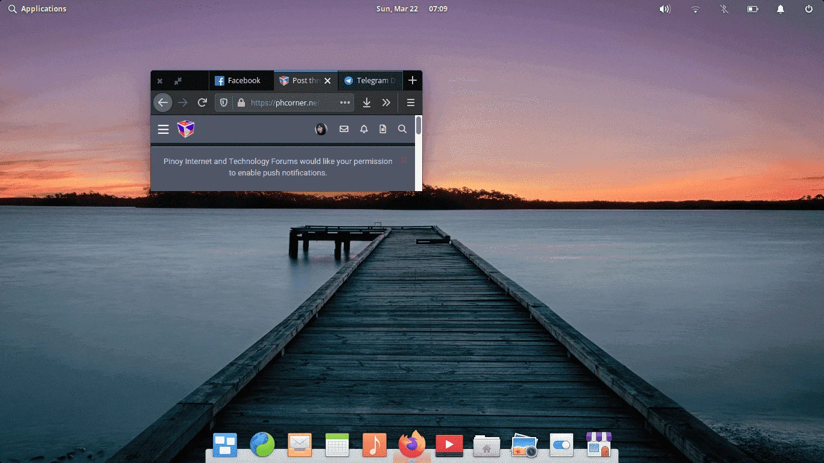The height and width of the screenshot is (463, 824).
Task: Open the sound volume indicator
Action: pyautogui.click(x=665, y=9)
